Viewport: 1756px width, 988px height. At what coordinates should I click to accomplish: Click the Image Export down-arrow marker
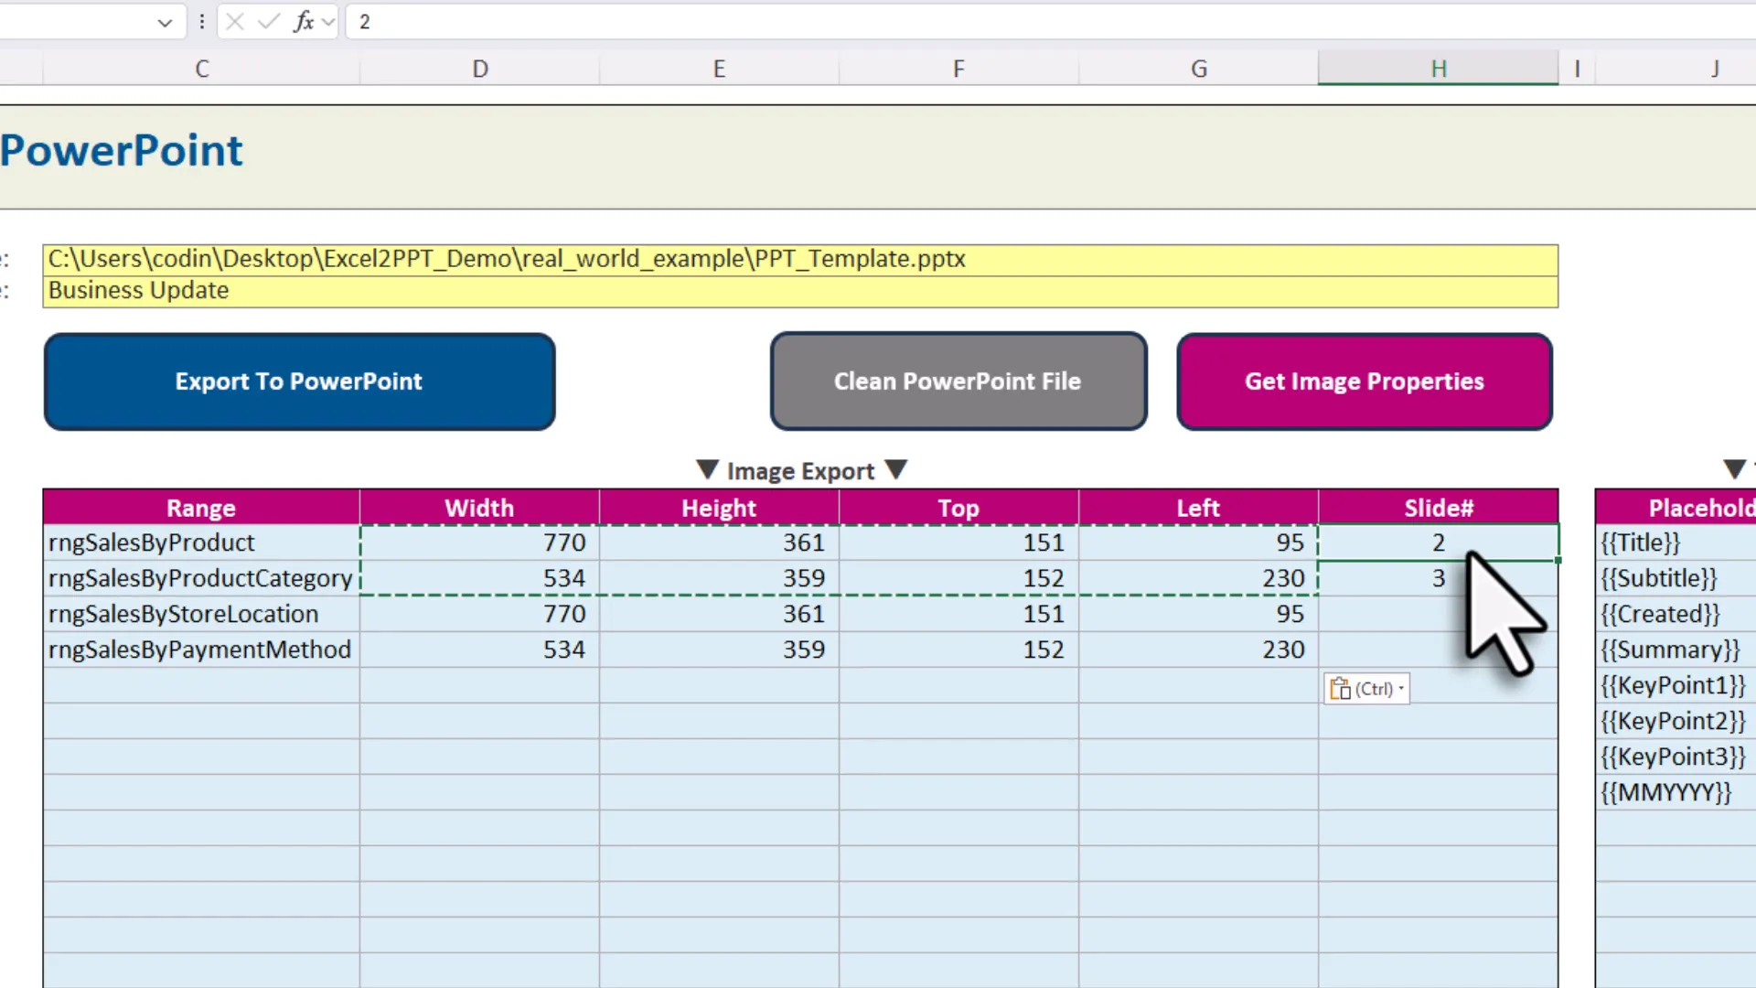(897, 469)
